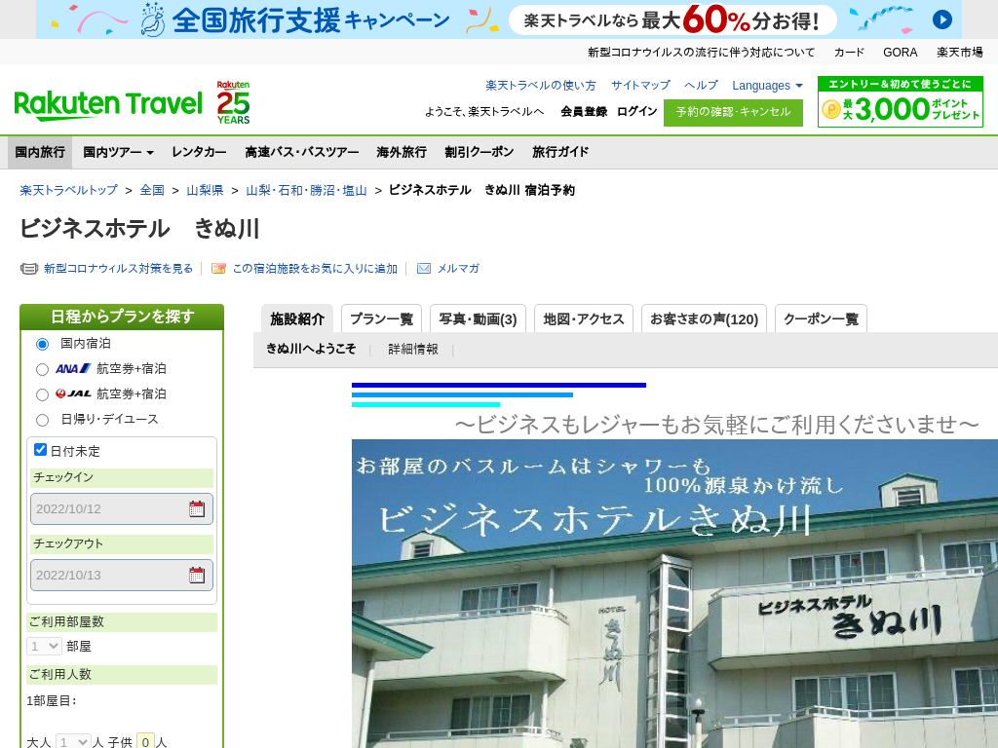Click the check-out date field 2022/10/13

[122, 575]
